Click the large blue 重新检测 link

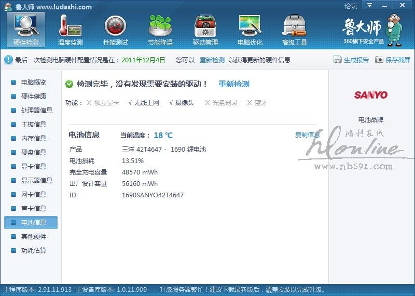tap(234, 84)
